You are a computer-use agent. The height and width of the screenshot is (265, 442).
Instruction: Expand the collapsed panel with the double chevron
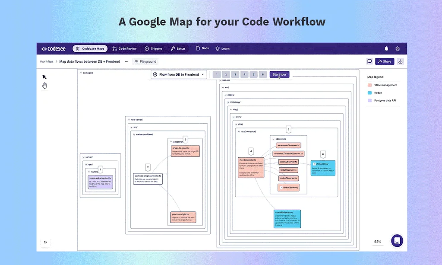45,242
